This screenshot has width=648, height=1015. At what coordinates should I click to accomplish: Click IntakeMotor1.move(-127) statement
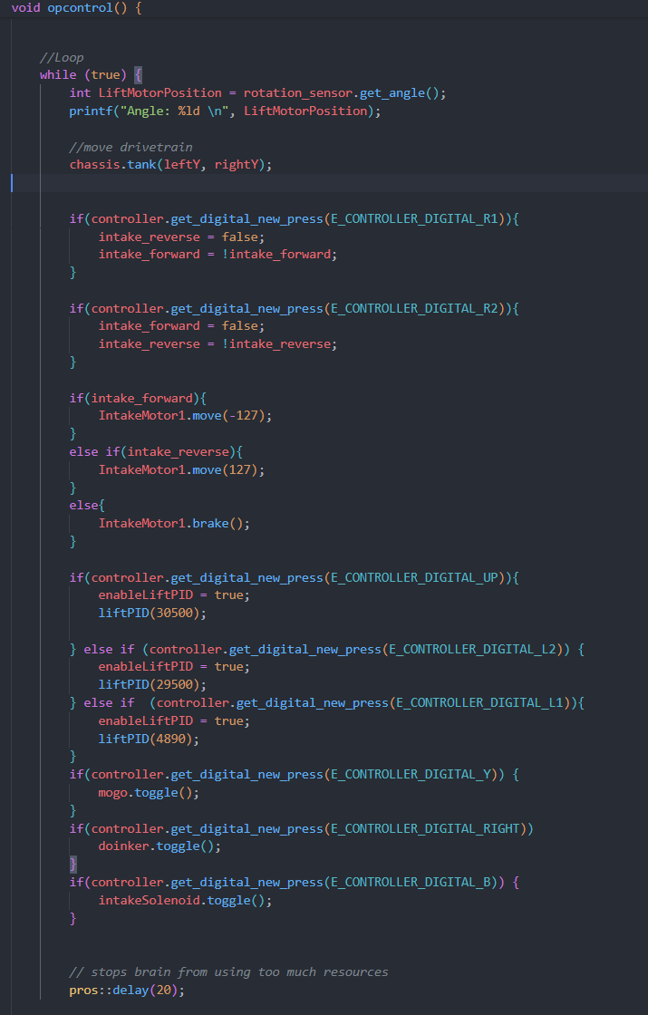[x=185, y=416]
